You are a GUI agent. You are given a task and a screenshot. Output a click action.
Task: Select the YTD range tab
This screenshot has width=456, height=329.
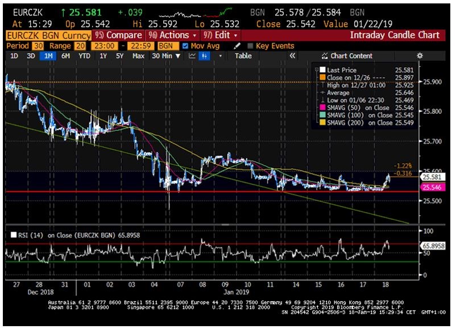coord(84,56)
